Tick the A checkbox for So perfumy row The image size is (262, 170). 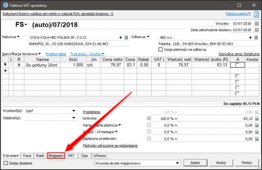(x=237, y=65)
